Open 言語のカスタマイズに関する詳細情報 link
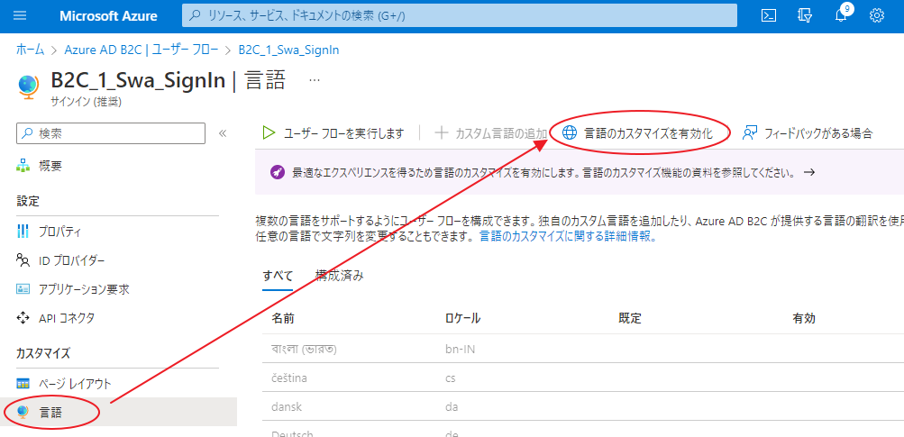Image resolution: width=904 pixels, height=437 pixels. point(568,236)
